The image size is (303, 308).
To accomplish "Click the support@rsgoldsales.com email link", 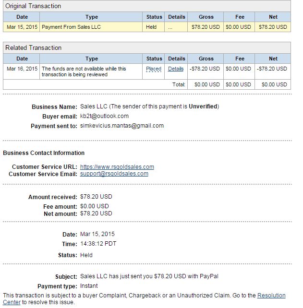I will (x=114, y=174).
